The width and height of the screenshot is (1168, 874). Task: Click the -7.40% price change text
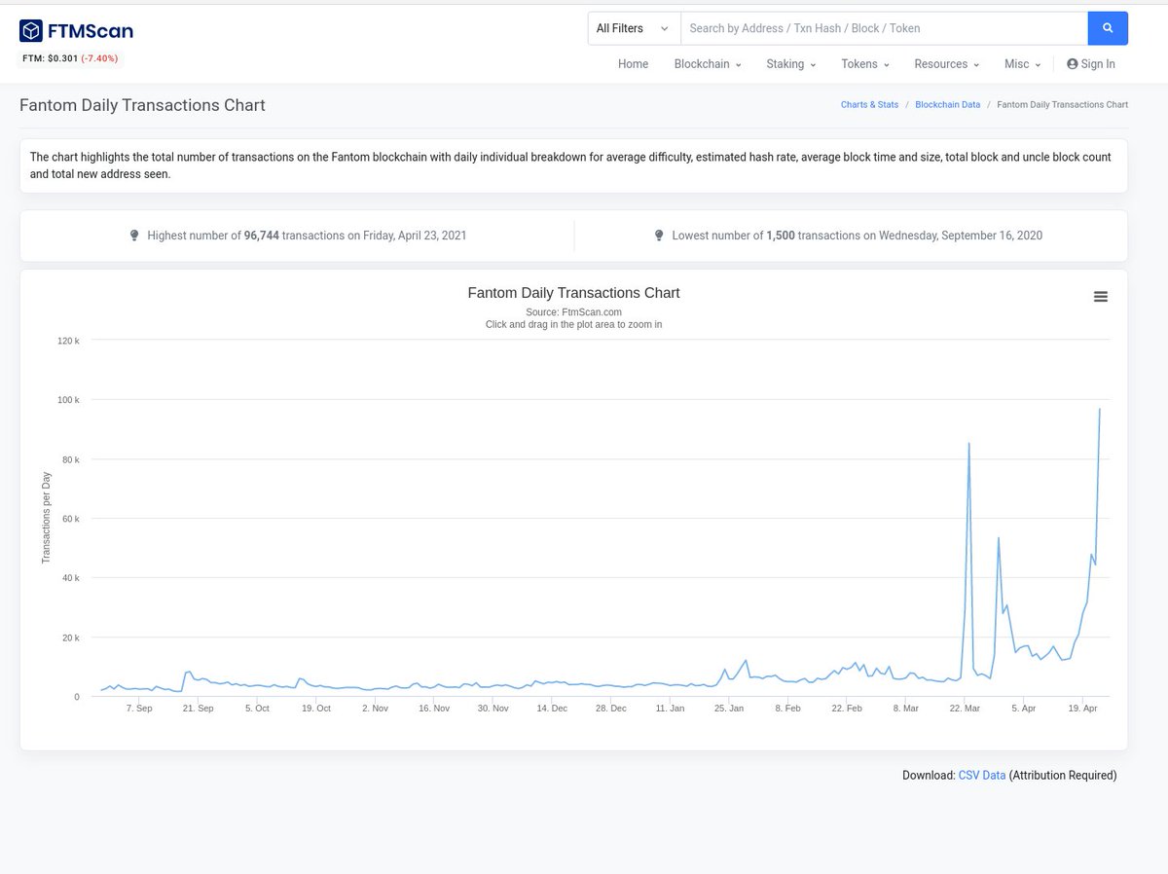[x=99, y=58]
